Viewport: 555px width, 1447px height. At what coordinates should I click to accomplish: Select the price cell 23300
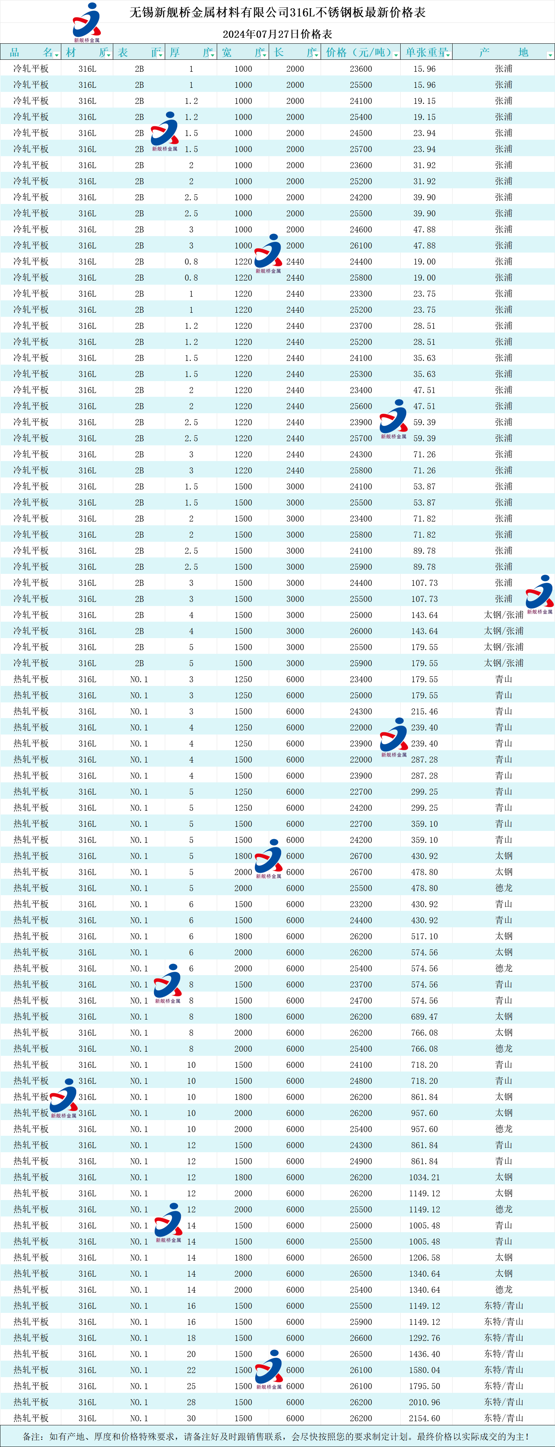click(361, 294)
